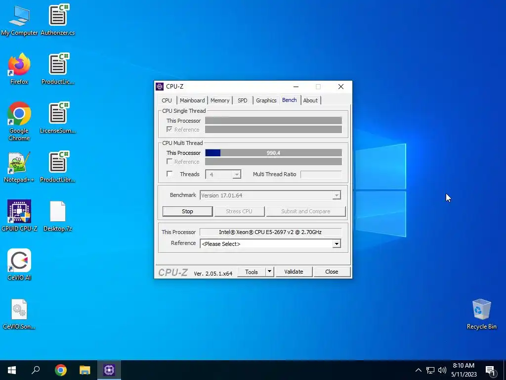Image resolution: width=506 pixels, height=380 pixels.
Task: Open the Windows Start menu
Action: click(x=12, y=370)
